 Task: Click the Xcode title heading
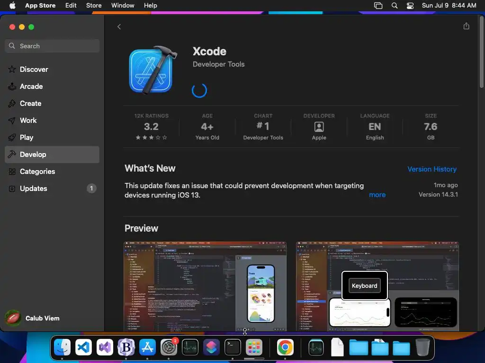[209, 51]
